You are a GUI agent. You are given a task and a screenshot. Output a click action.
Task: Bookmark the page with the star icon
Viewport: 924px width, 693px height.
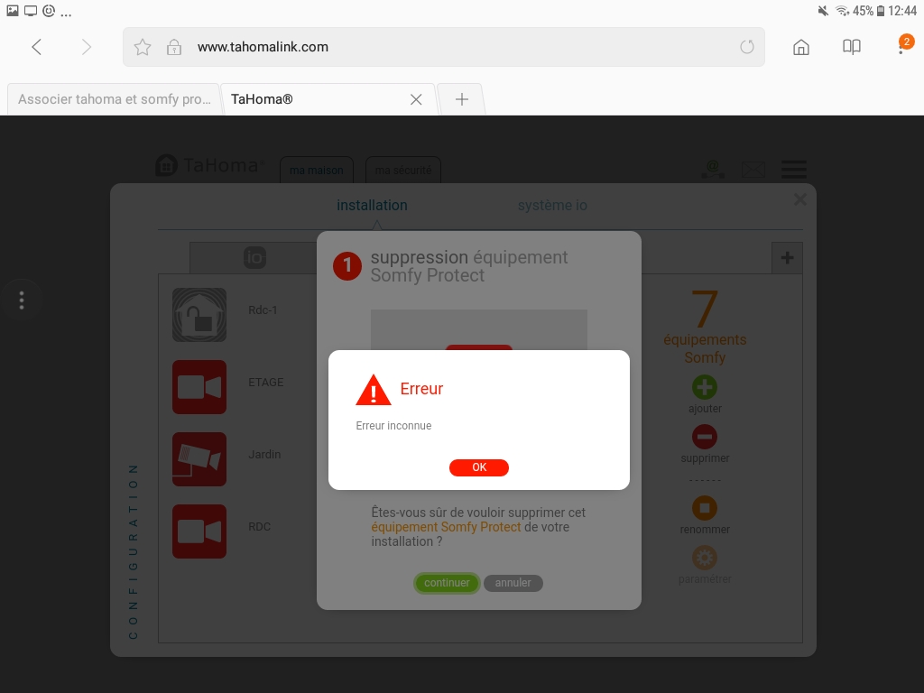(x=143, y=47)
